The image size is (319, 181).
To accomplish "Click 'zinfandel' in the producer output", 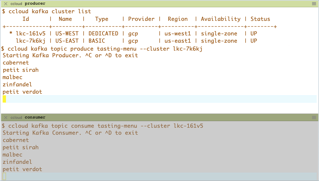I will click(17, 84).
